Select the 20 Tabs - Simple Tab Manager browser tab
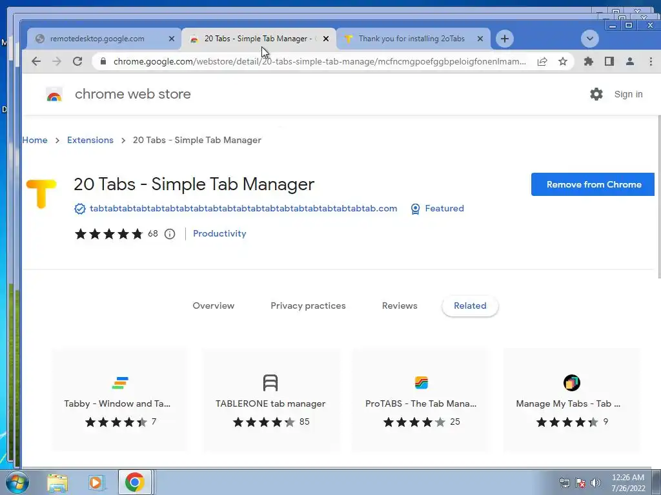This screenshot has width=661, height=495. click(x=259, y=39)
